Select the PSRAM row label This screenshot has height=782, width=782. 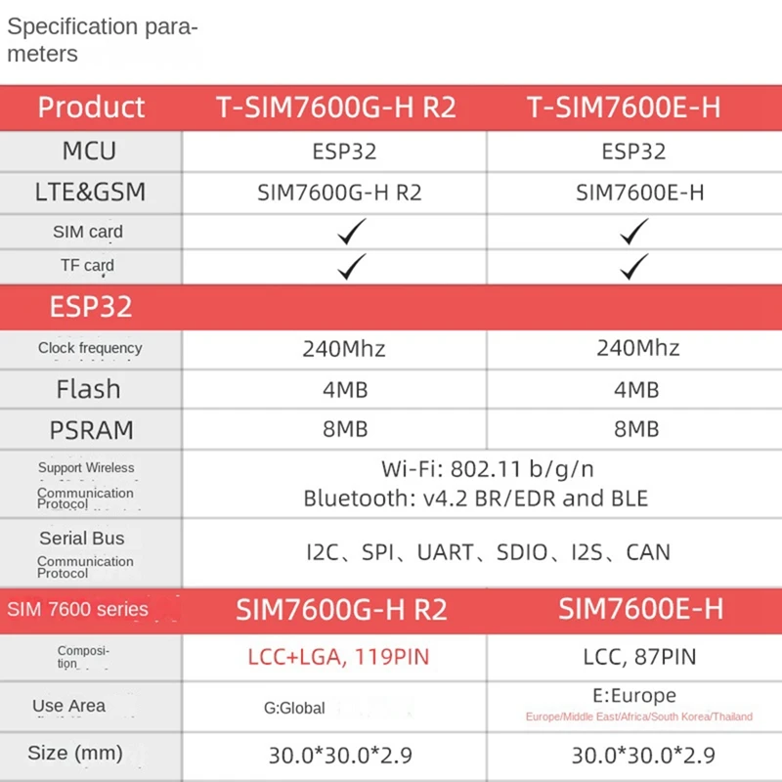[x=90, y=430]
